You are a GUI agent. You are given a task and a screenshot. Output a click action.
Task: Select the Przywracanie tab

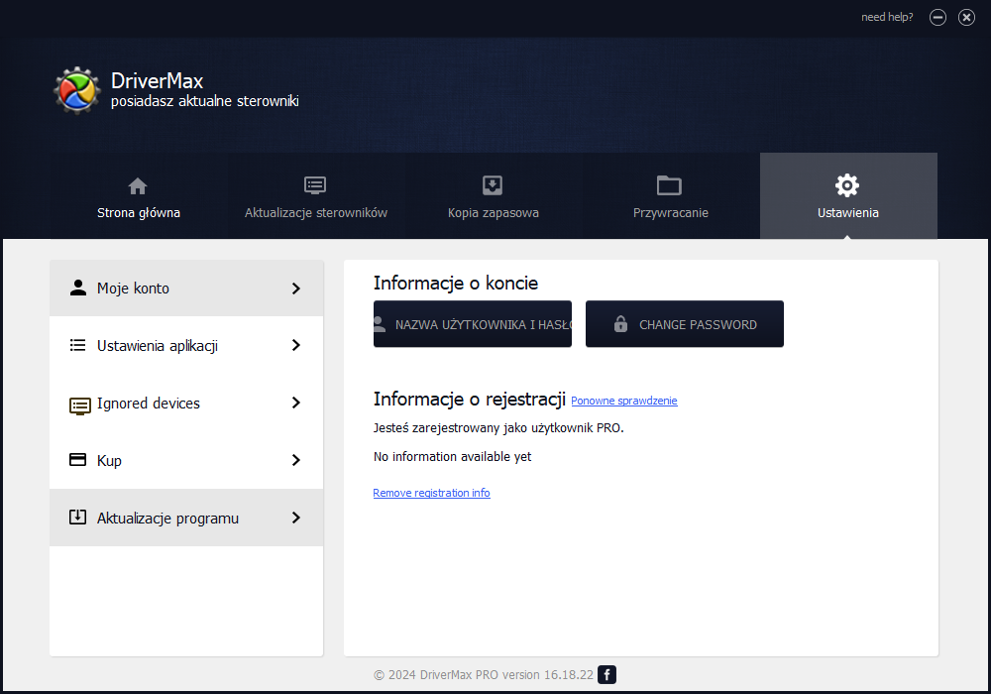pos(671,196)
